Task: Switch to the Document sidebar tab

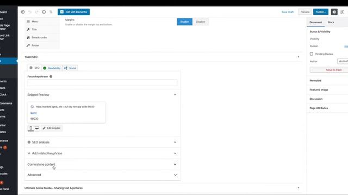Action: 315,22
